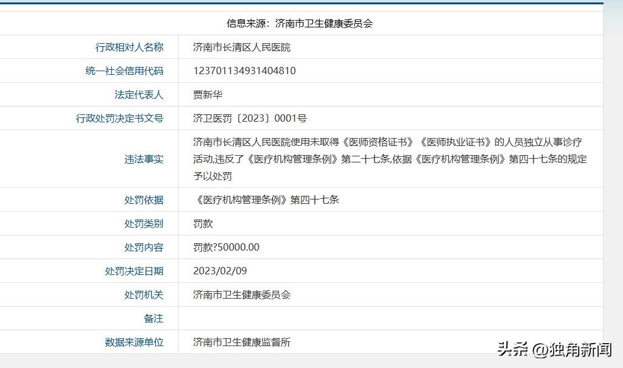The height and width of the screenshot is (368, 623).
Task: Click the 处罚依据 row label
Action: 143,200
